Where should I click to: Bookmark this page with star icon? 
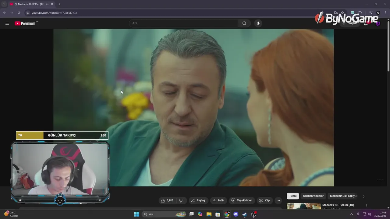pyautogui.click(x=342, y=13)
